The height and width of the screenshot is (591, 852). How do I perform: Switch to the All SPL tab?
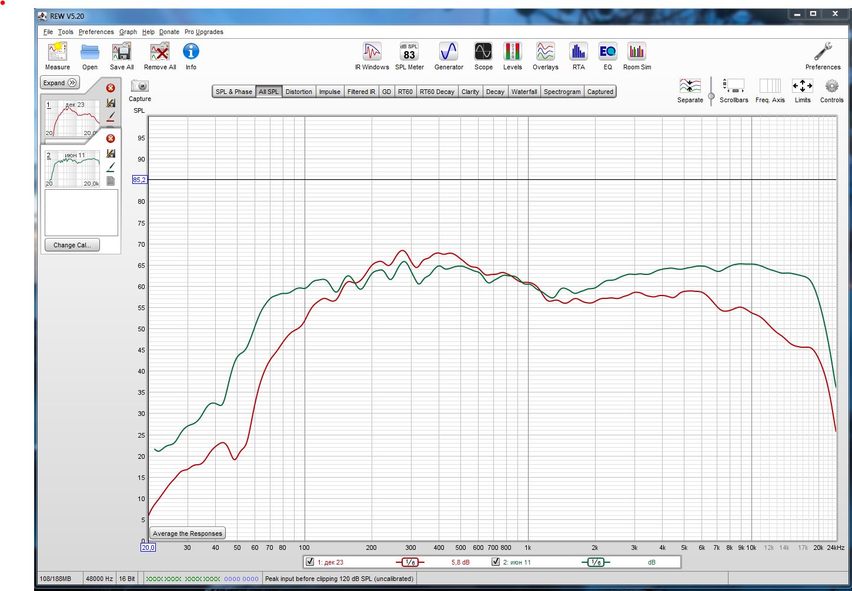[269, 92]
